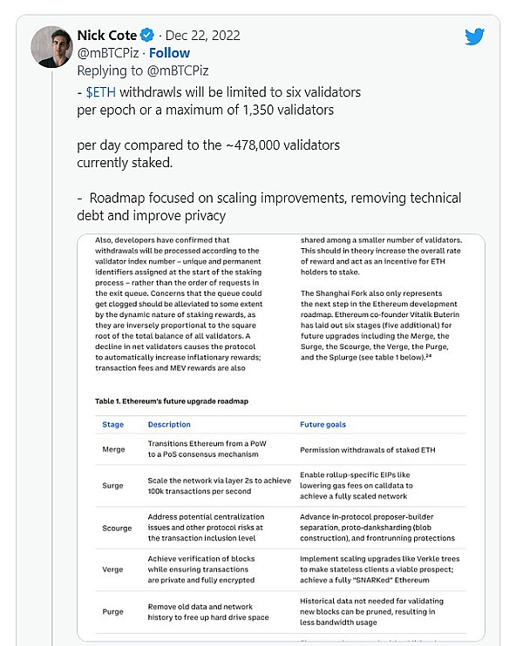This screenshot has width=523, height=646.
Task: Click the Stage column header
Action: pos(113,425)
